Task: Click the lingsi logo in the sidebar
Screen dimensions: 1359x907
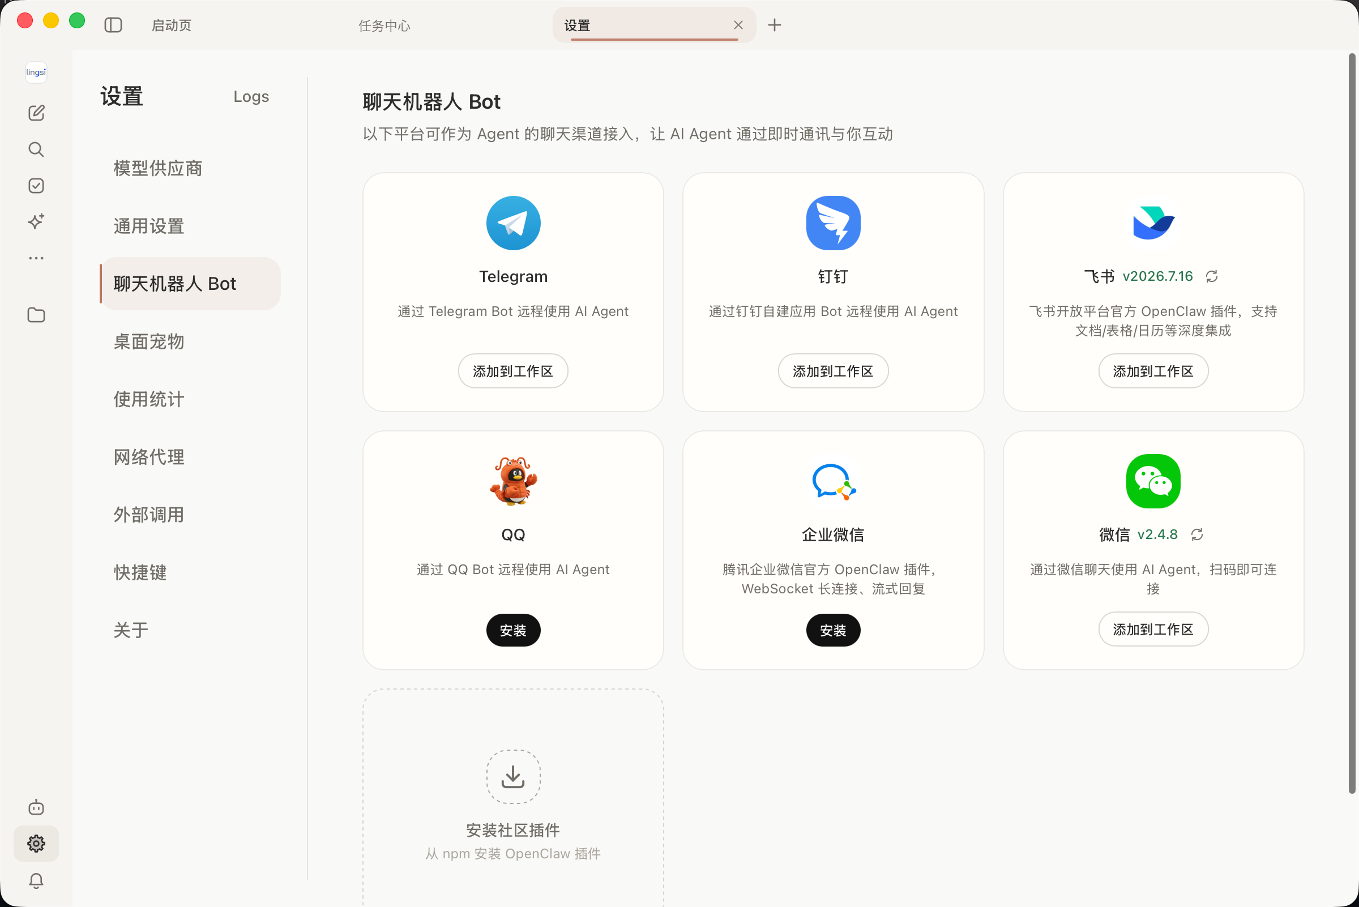Action: (x=36, y=72)
